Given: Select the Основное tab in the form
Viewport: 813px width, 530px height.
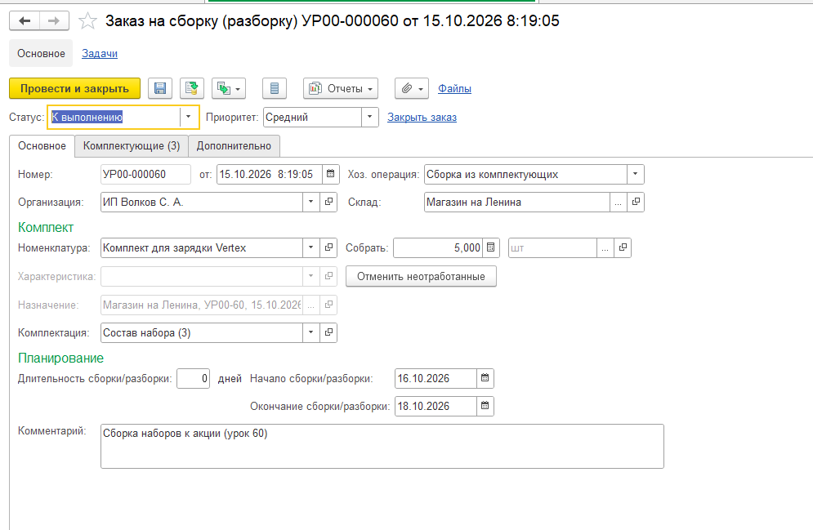Looking at the screenshot, I should pyautogui.click(x=42, y=146).
